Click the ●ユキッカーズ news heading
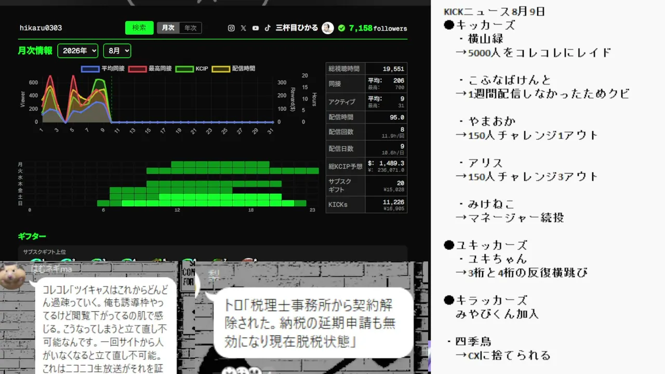The image size is (665, 374). (485, 245)
